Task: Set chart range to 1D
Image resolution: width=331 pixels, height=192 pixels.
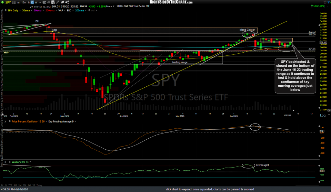Action: [33, 185]
